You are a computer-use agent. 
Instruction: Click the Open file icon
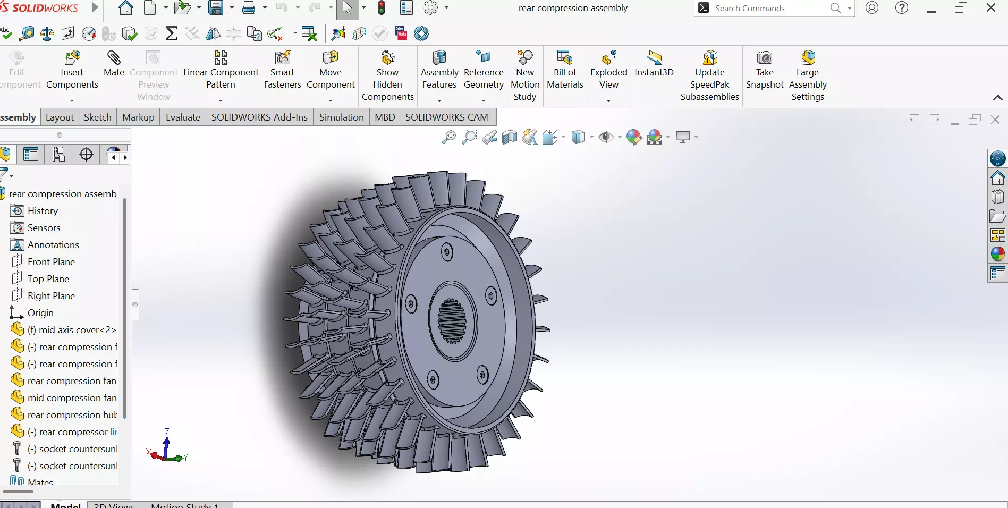(182, 8)
